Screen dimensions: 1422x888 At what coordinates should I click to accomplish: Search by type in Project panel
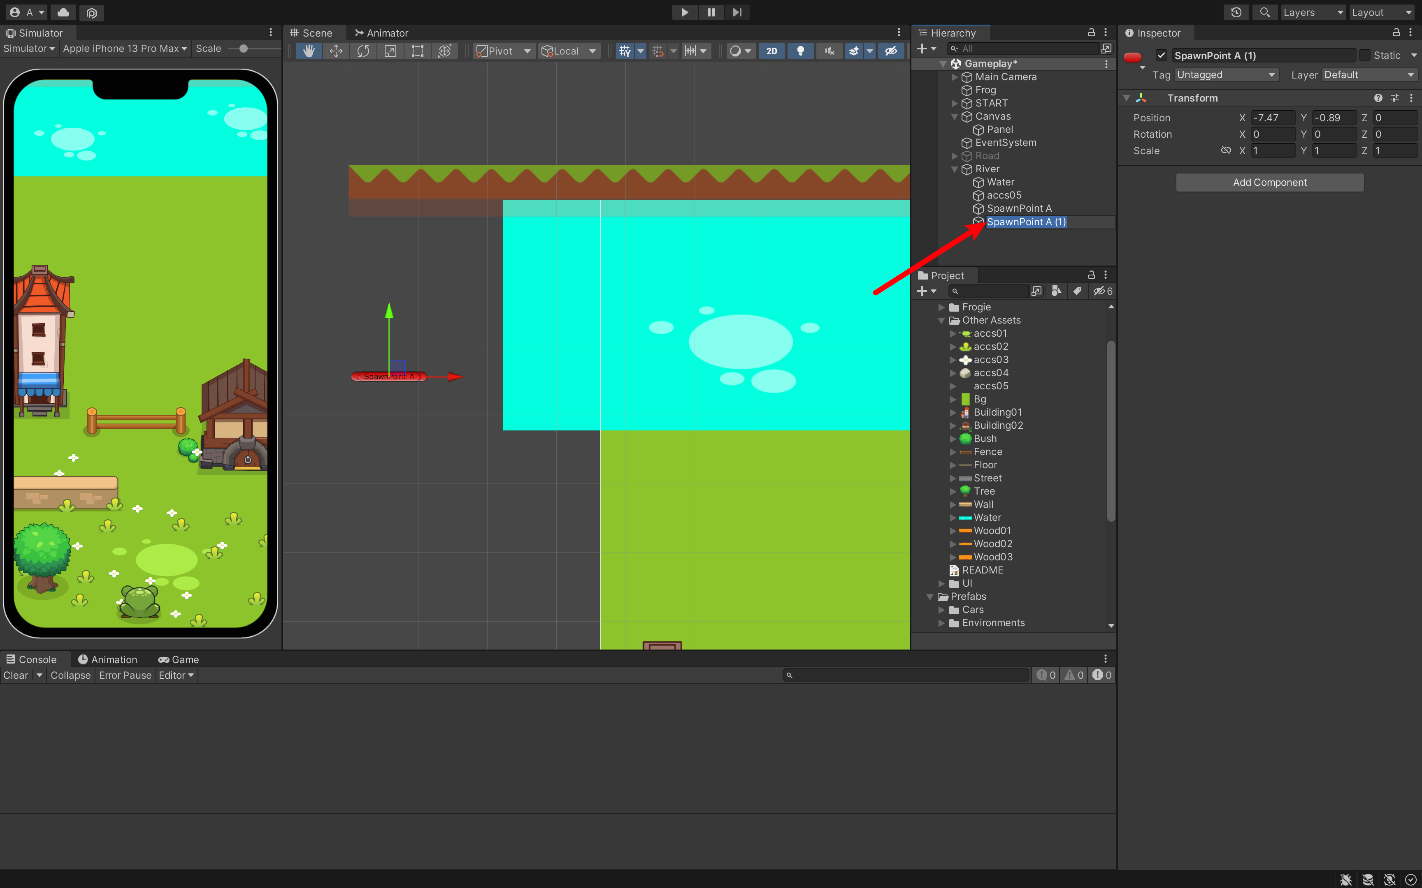pyautogui.click(x=1056, y=291)
